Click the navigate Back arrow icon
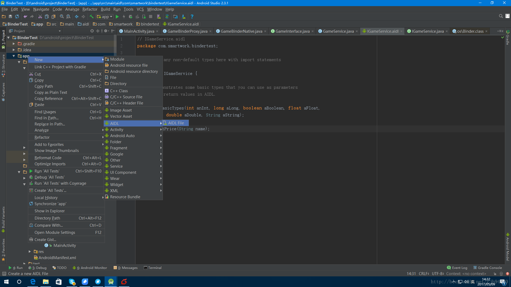This screenshot has height=287, width=511. pos(77,16)
